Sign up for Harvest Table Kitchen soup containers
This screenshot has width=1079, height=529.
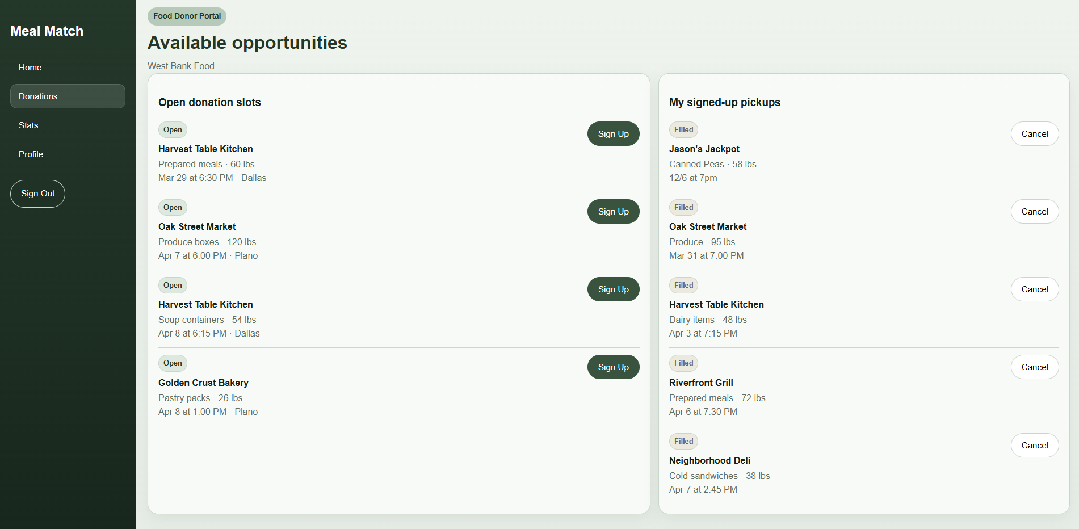613,289
